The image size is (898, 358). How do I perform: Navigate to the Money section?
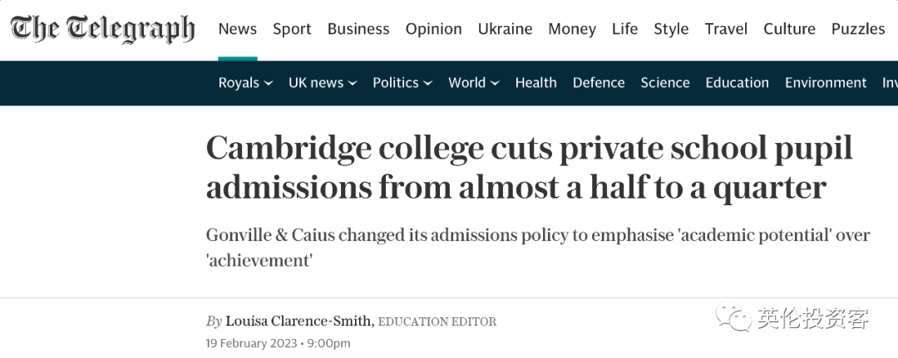[x=572, y=28]
